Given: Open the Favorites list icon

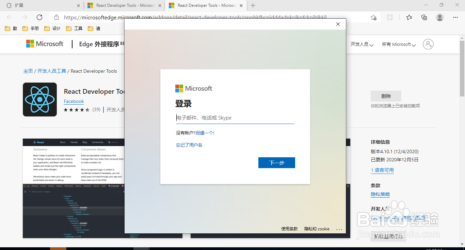Looking at the screenshot, I should pyautogui.click(x=409, y=17).
